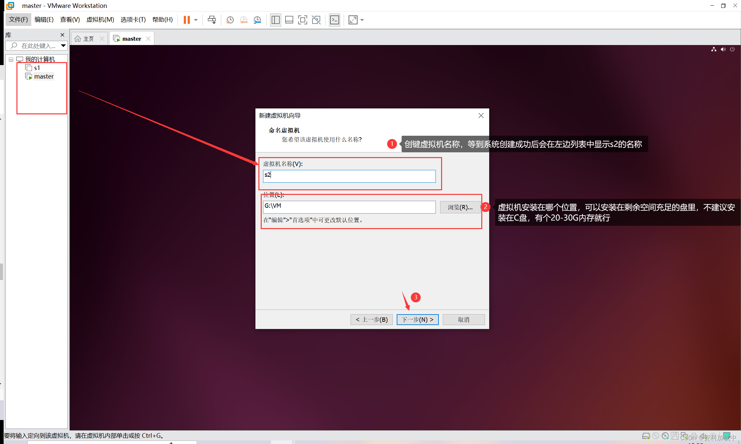Open the power options dropdown arrow beside pause

196,20
